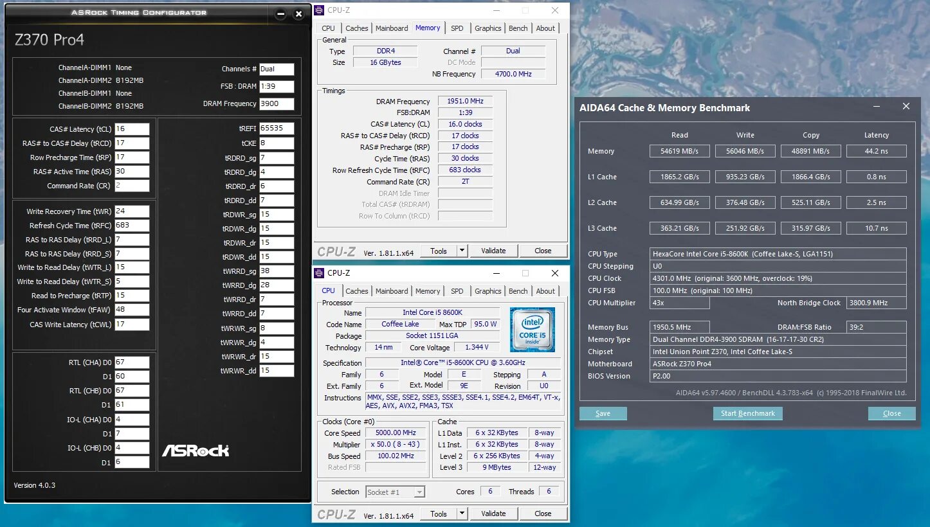Click the IO-L (CHB) D0 field
This screenshot has height=527, width=930.
point(132,447)
